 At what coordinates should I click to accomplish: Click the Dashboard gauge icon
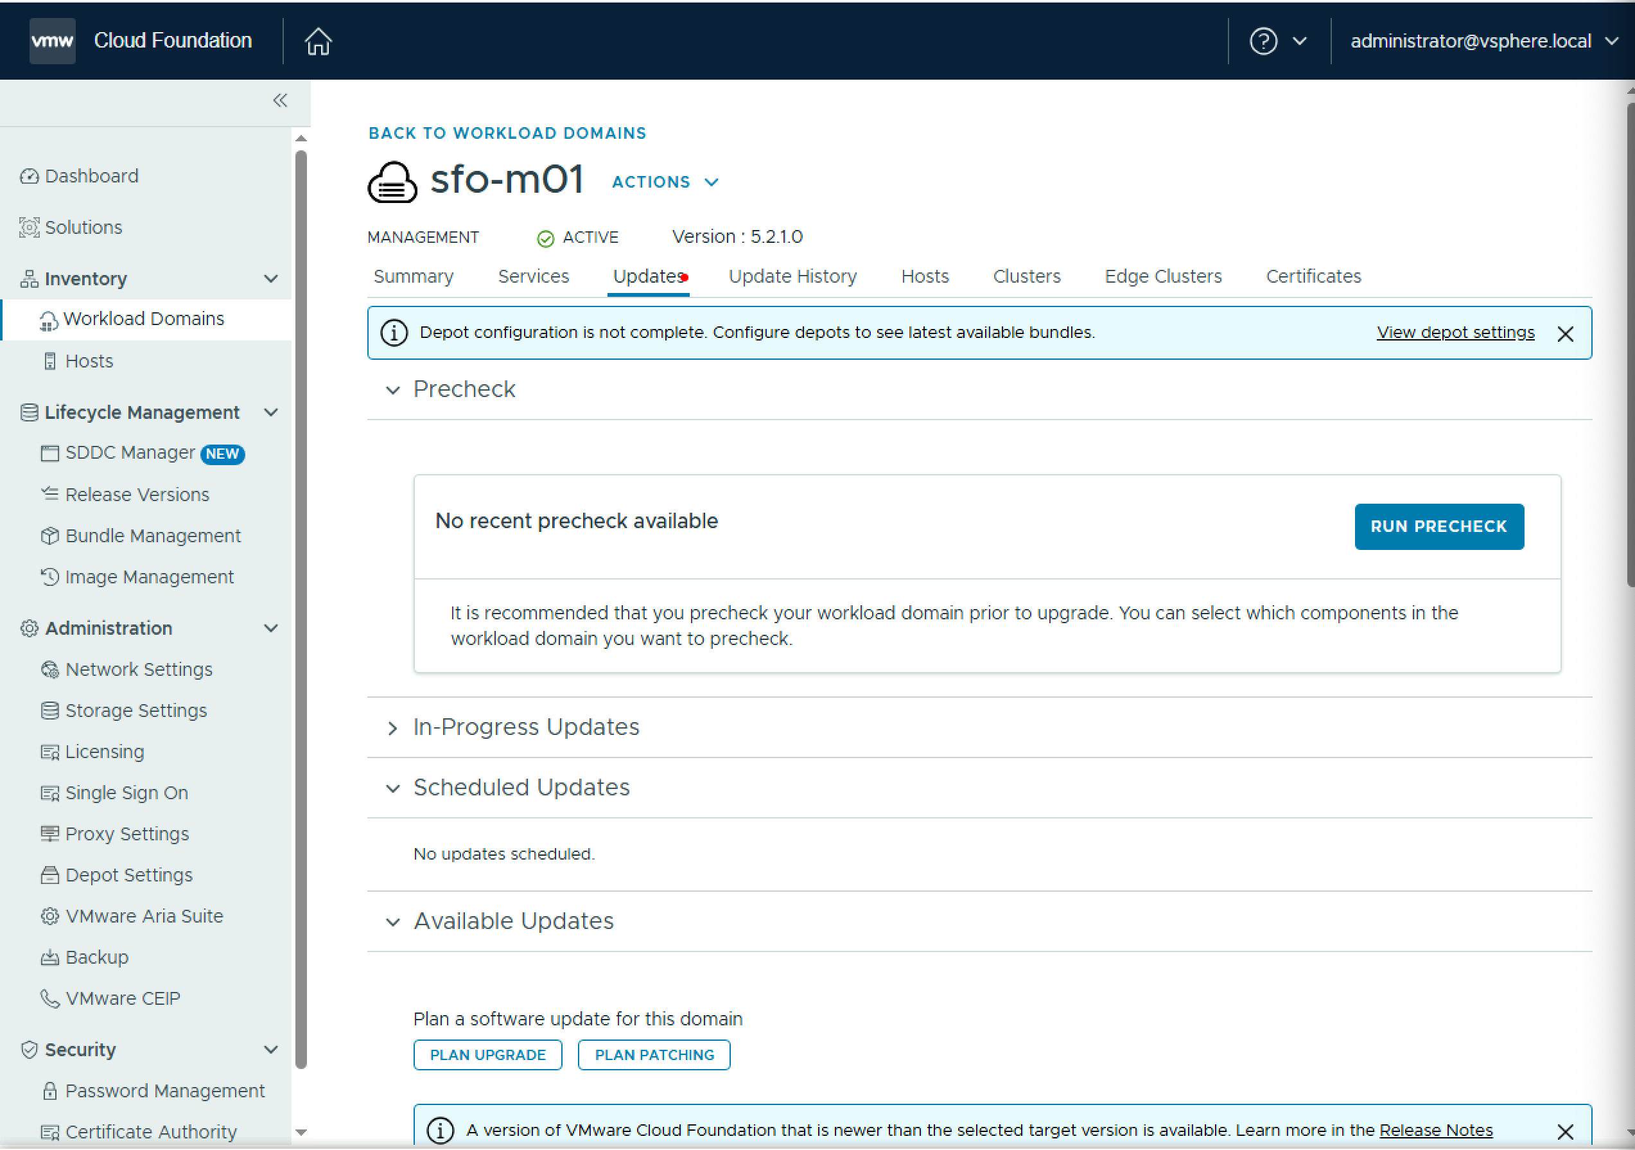[29, 176]
